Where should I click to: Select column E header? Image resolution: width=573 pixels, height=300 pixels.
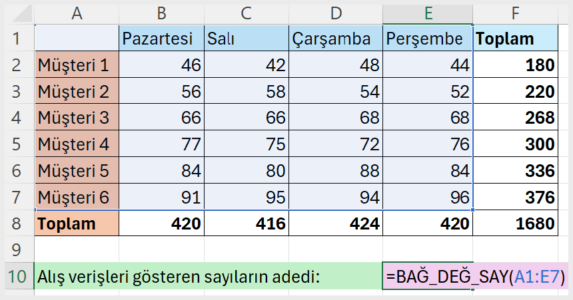pyautogui.click(x=428, y=14)
